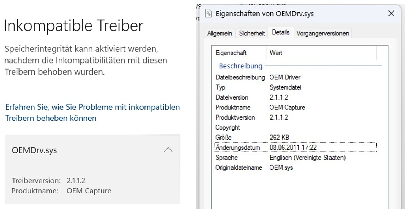
Task: Collapse the OEMDrv.sys driver entry chevron
Action: [168, 150]
